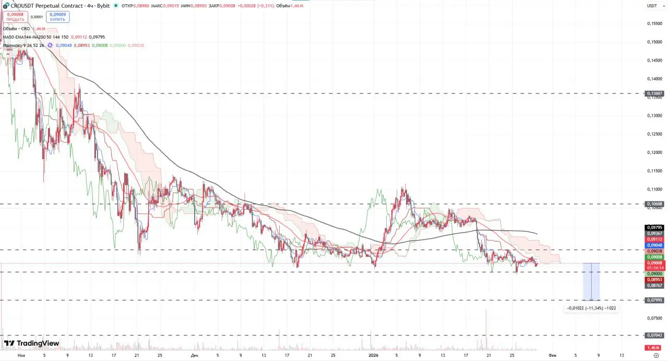The width and height of the screenshot is (668, 361).
Task: Open the USDT currency dropdown
Action: coord(654,6)
